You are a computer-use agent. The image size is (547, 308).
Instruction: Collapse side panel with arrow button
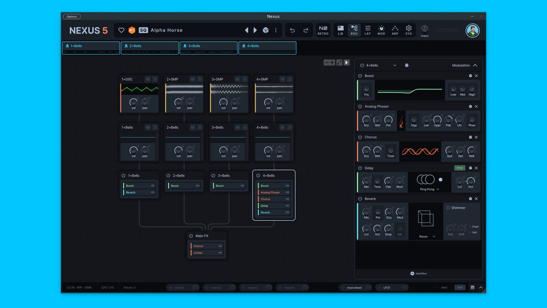pyautogui.click(x=346, y=63)
